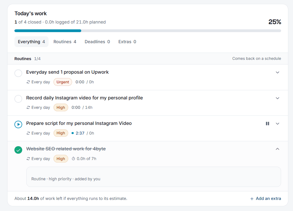This screenshot has width=293, height=211.
Task: Click repeat icon on Website SEO task
Action: (x=28, y=159)
